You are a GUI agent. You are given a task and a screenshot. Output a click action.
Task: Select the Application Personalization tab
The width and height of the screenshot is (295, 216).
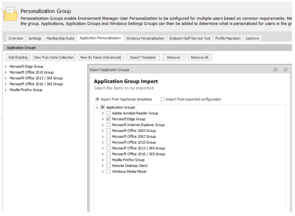(100, 38)
